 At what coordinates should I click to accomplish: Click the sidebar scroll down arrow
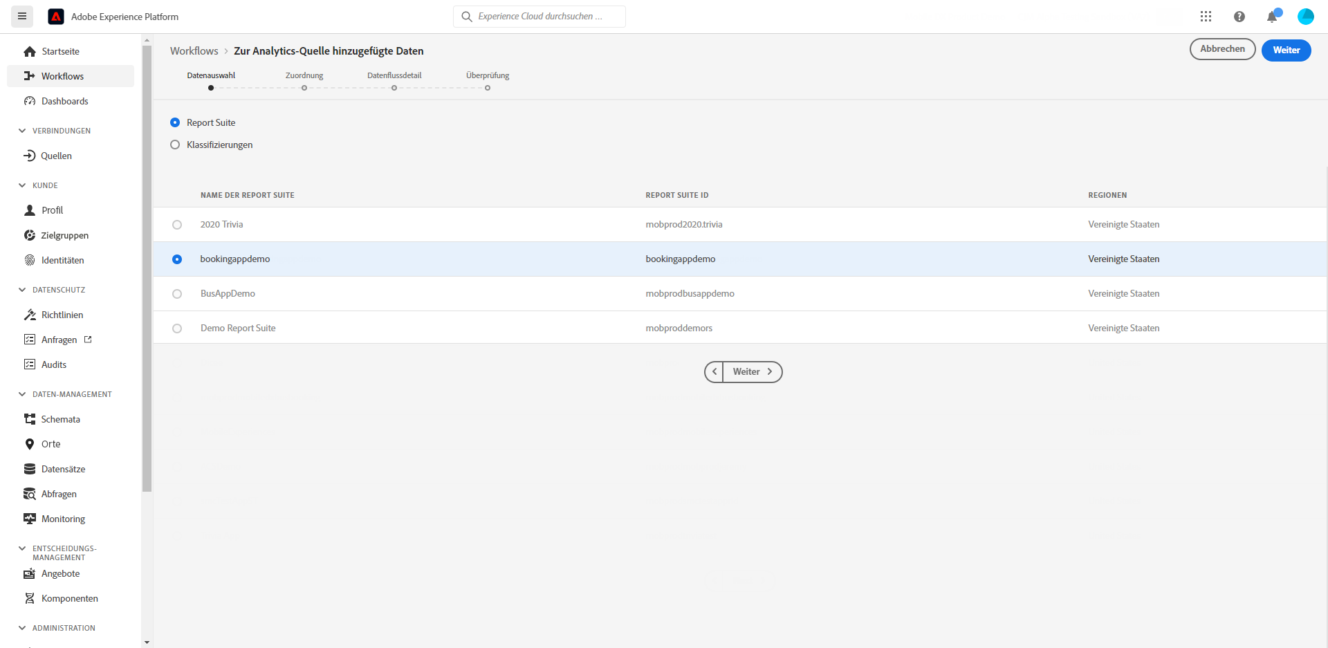click(147, 642)
